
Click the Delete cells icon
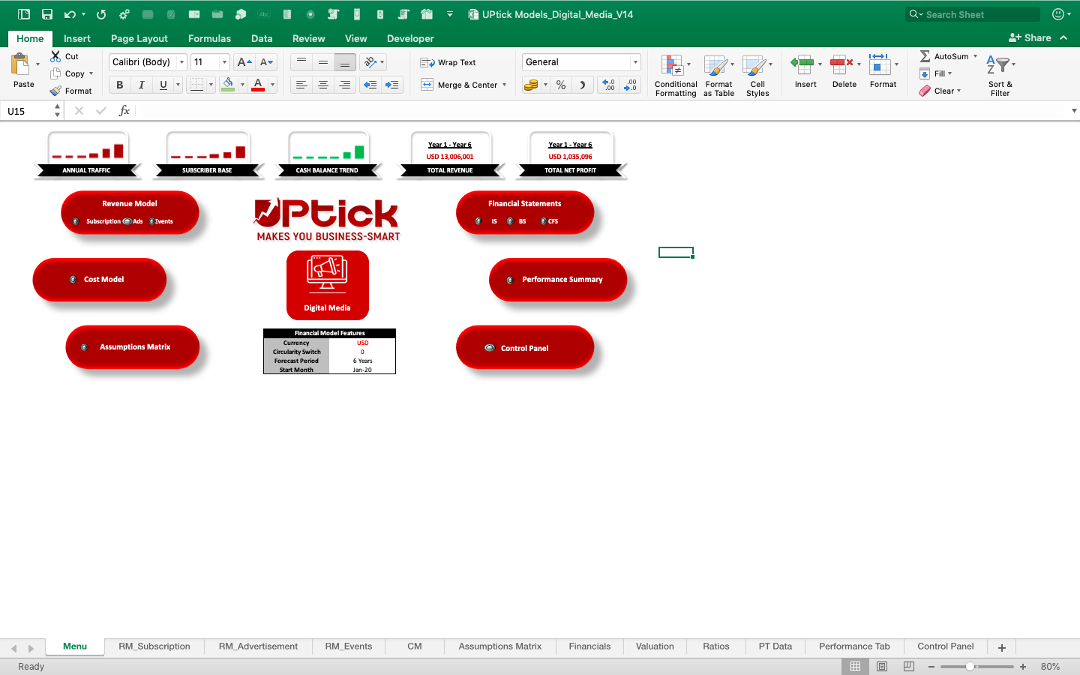[841, 64]
